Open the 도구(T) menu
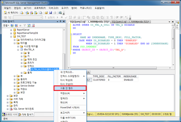Viewport: 181px width, 122px height. click(x=65, y=8)
